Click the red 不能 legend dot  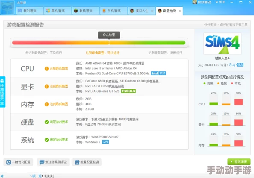[x=232, y=83]
